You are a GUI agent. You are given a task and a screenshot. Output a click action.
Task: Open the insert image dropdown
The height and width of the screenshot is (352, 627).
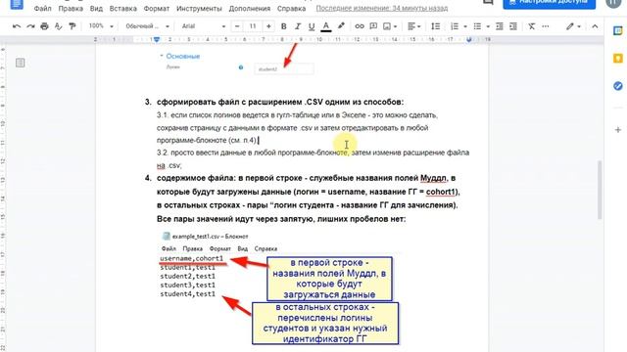tap(390, 26)
